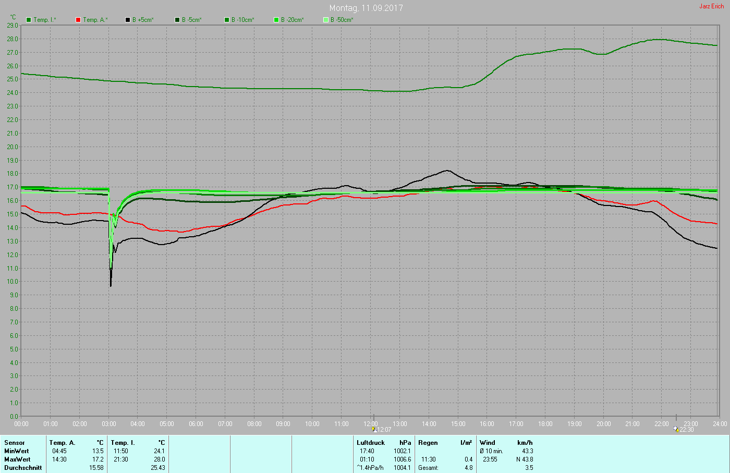
Task: Click the '0.0' y-axis tick label
Action: pos(14,417)
